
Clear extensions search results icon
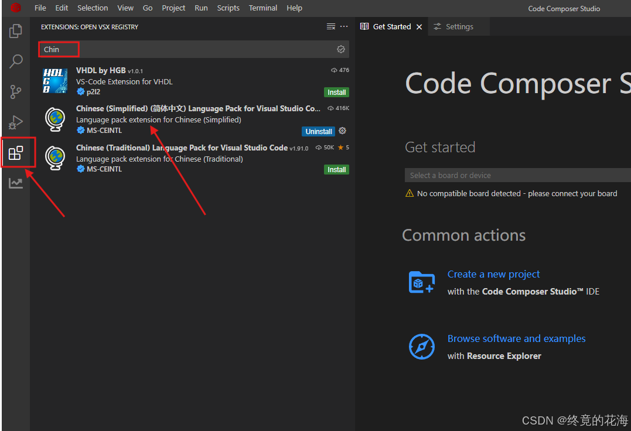[x=331, y=26]
